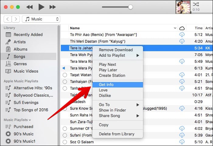213x146 pixels.
Task: Click the sidebar vertical scrollbar
Action: (59, 85)
